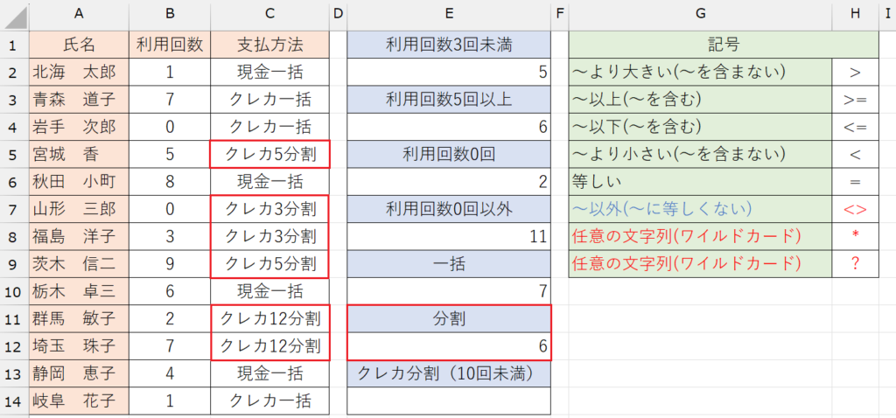Click the 分割 label cell
The height and width of the screenshot is (418, 896).
[x=449, y=318]
